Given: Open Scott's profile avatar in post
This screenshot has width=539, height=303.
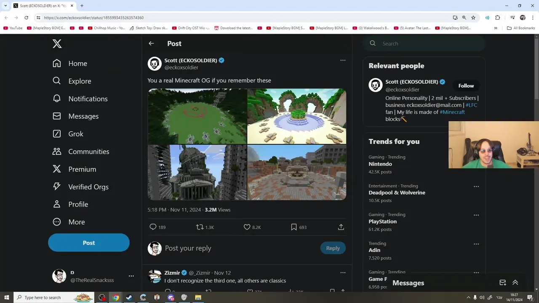Looking at the screenshot, I should (155, 64).
